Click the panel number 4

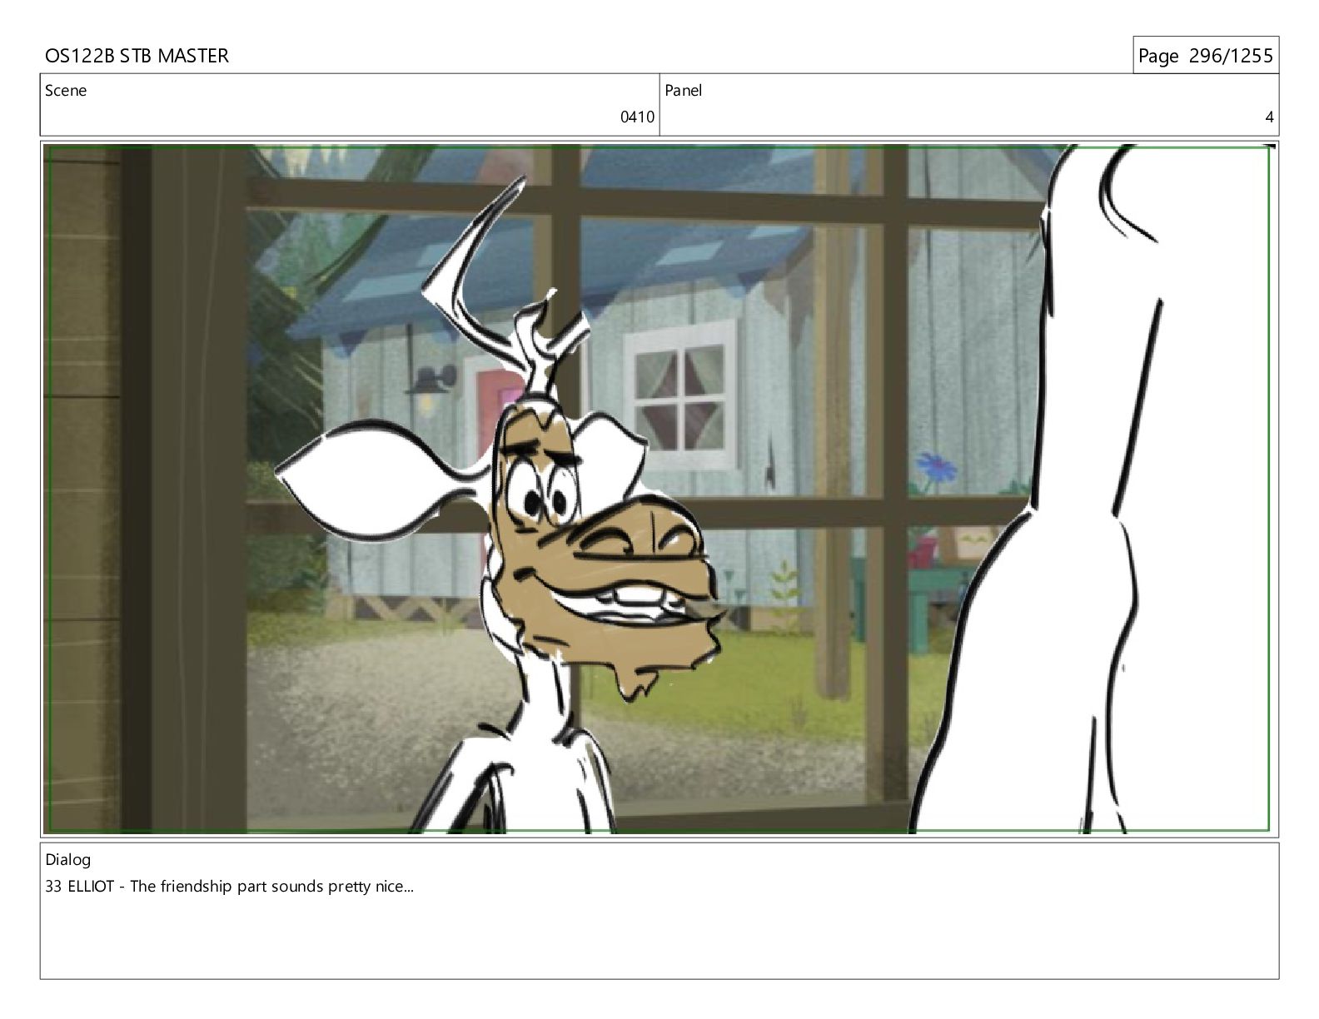coord(1269,117)
